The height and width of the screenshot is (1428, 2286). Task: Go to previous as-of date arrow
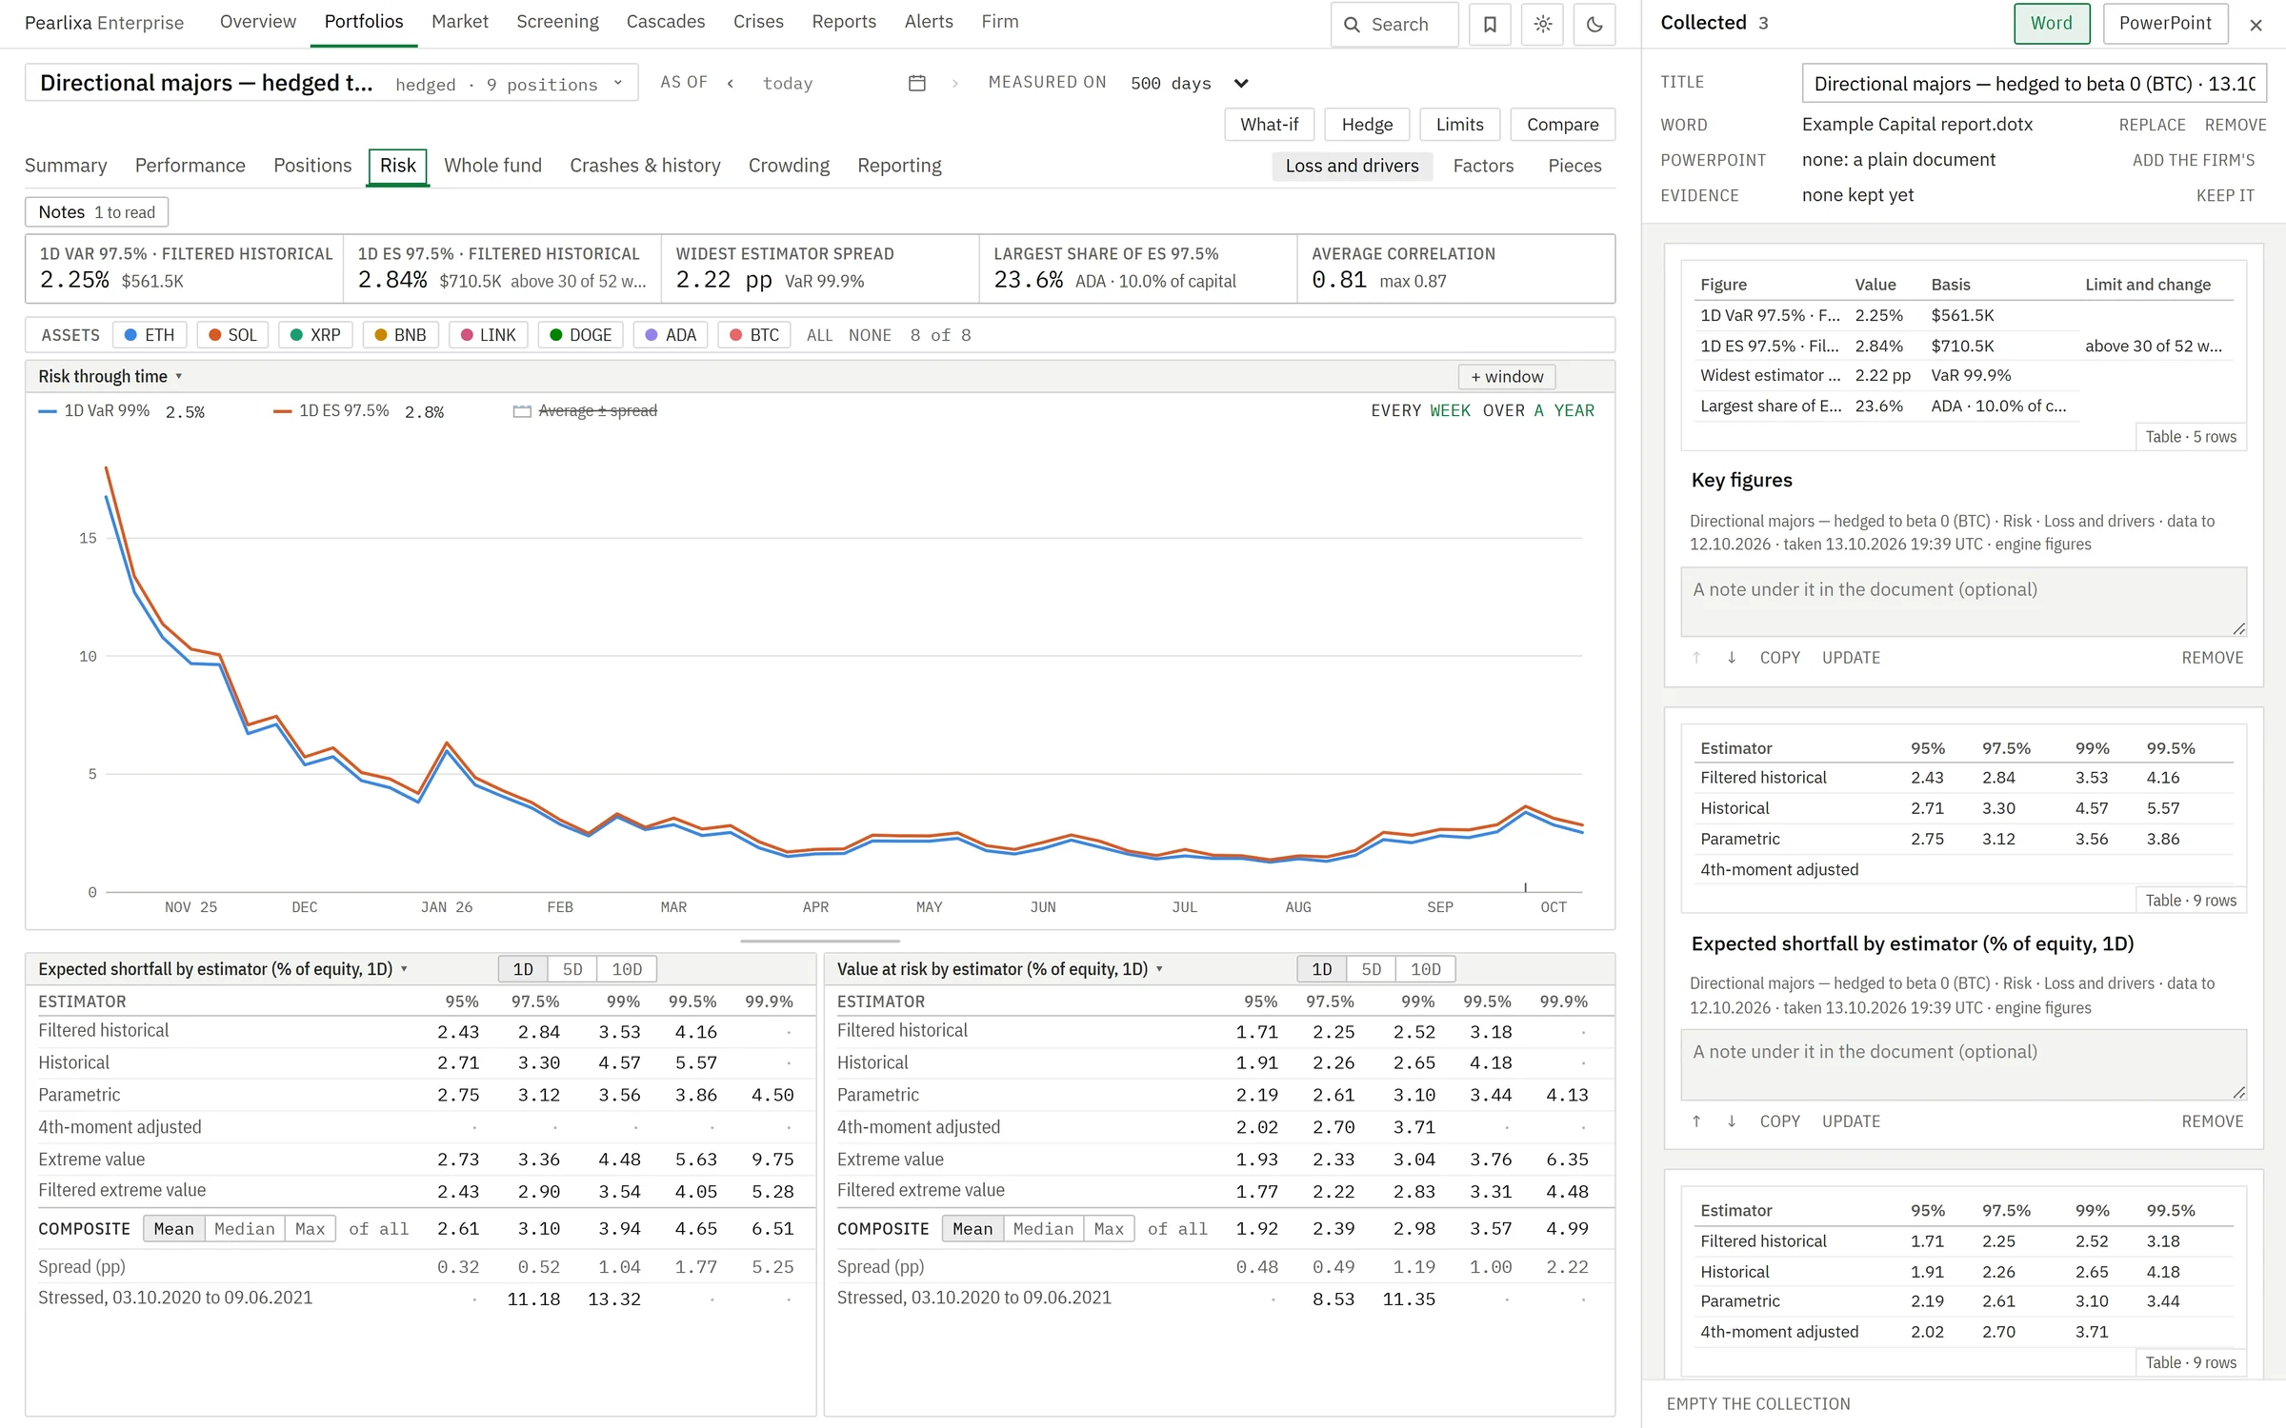pos(731,83)
